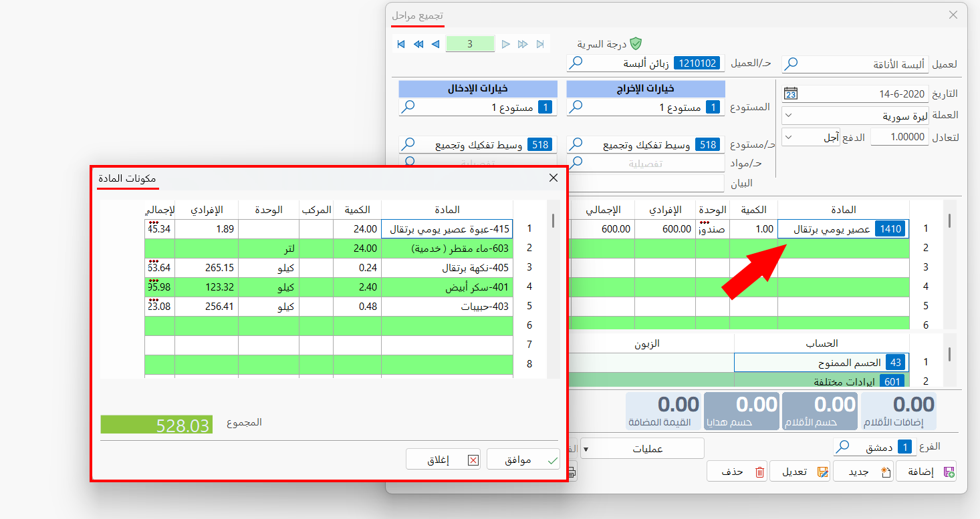The width and height of the screenshot is (980, 519).
Task: Click unit price cell 600.00 under الإفرادي
Action: (665, 229)
